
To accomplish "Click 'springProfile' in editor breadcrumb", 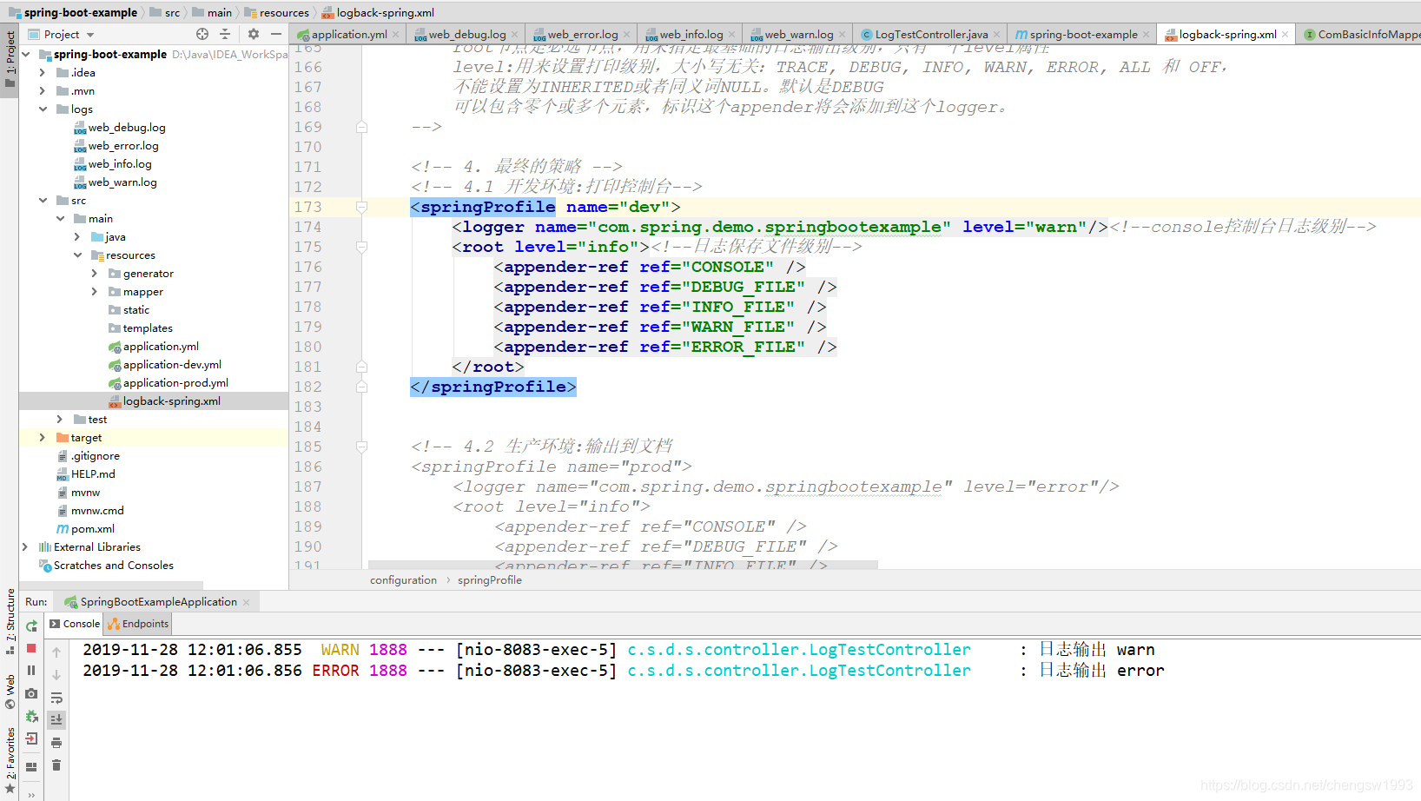I will click(490, 580).
